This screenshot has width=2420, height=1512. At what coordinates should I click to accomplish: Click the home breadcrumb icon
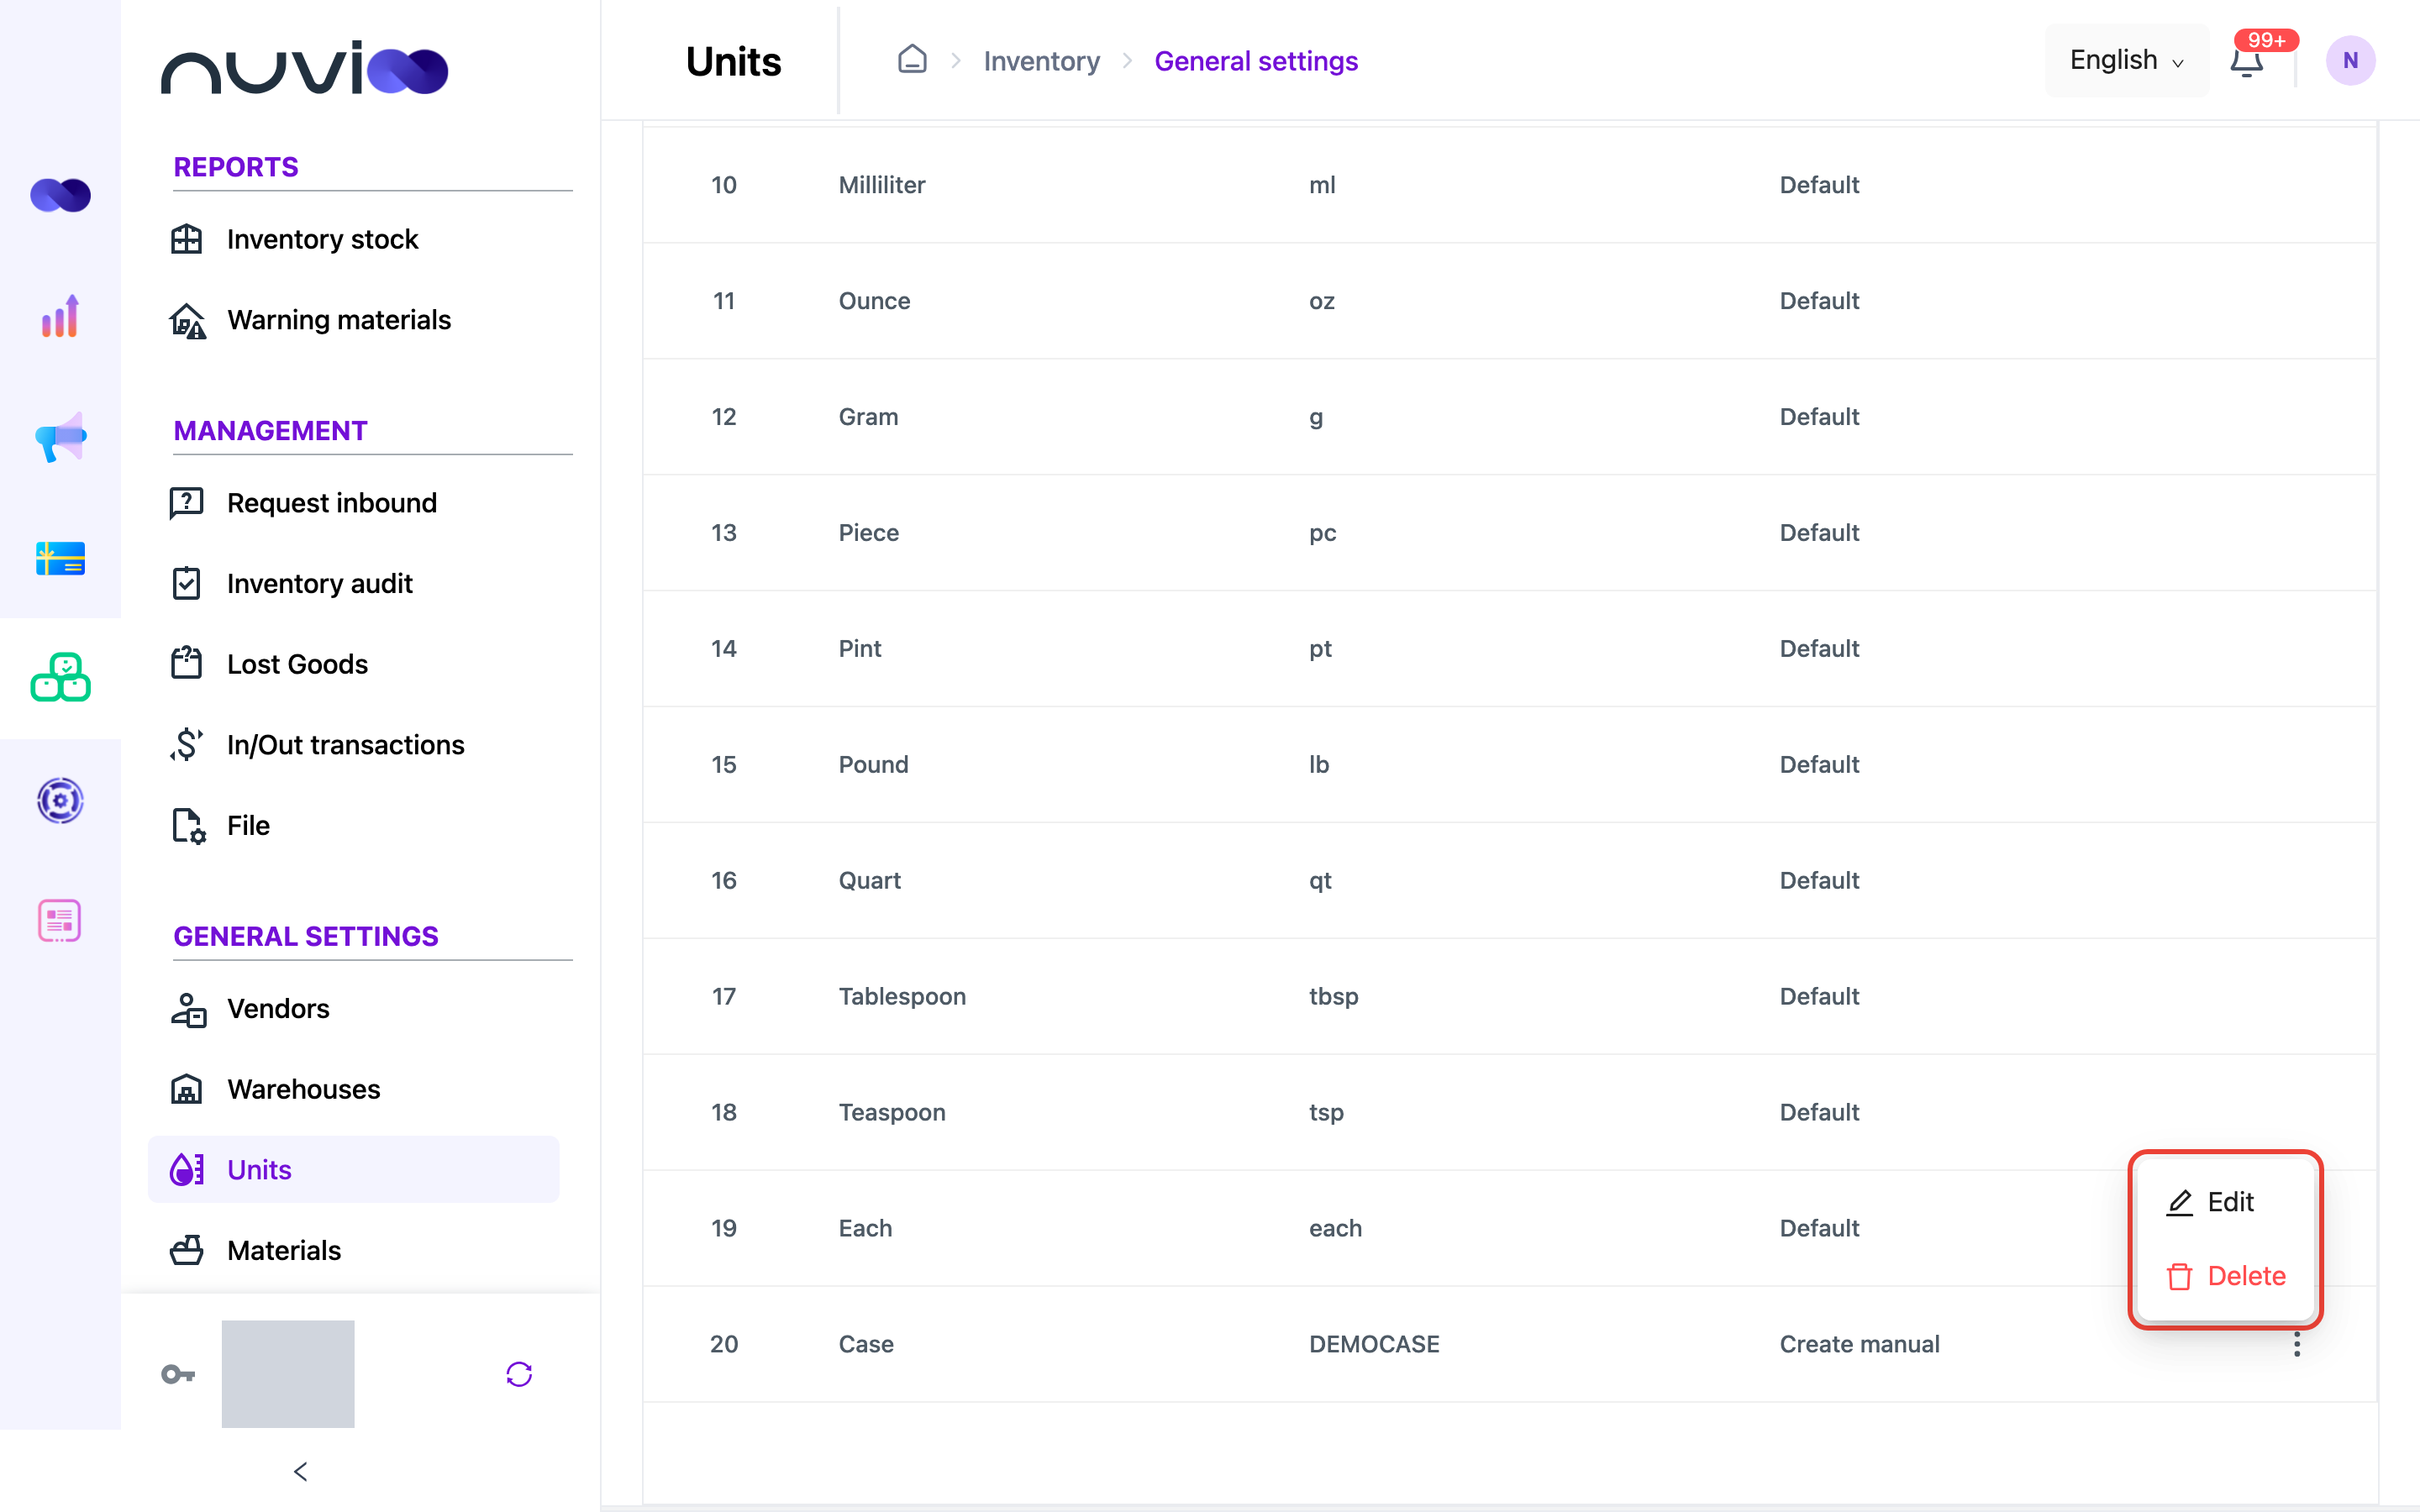click(912, 60)
